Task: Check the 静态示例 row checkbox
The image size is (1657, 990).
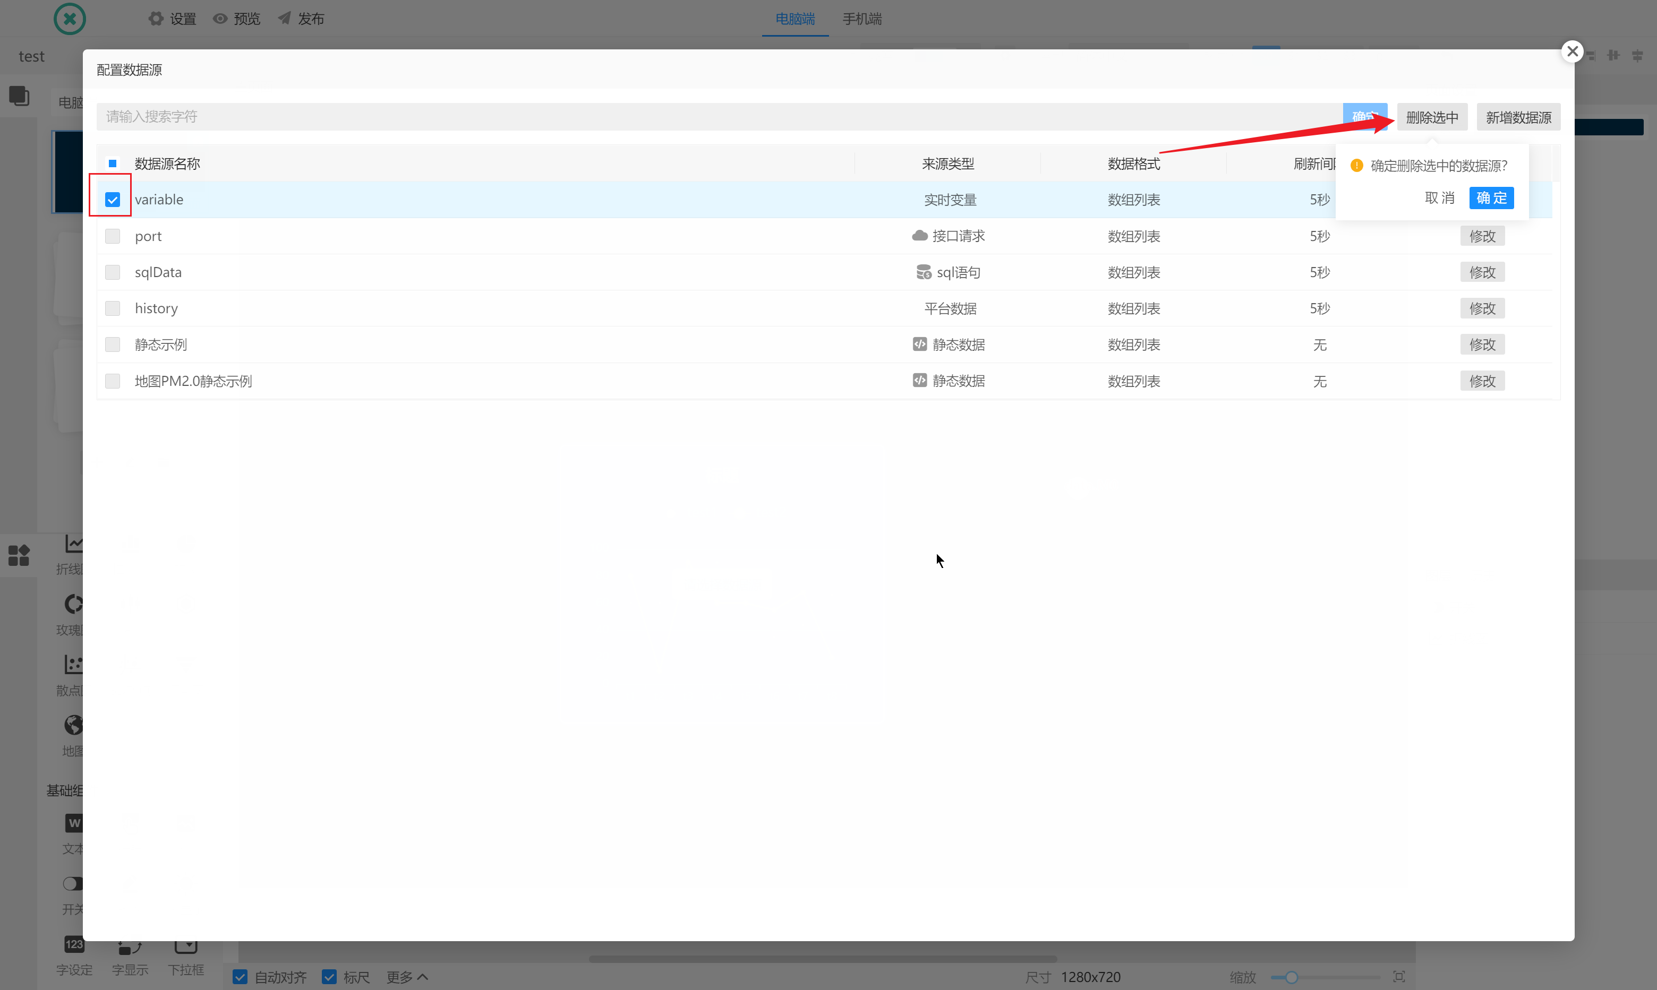Action: pos(112,344)
